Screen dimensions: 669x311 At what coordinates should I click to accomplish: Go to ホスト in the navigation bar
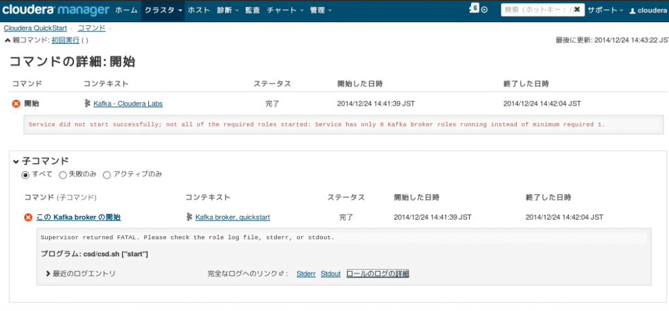198,10
